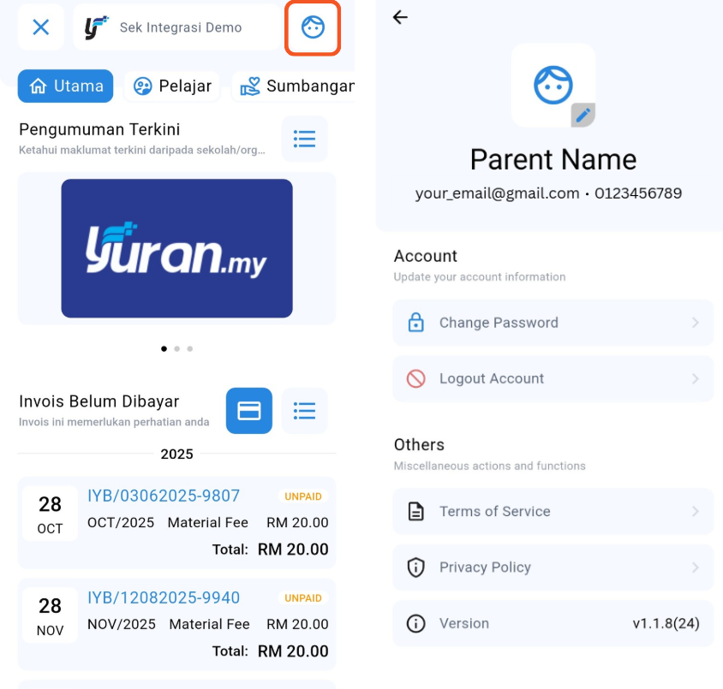This screenshot has width=723, height=689.
Task: Tap the Yuran logo icon in header
Action: 96,27
